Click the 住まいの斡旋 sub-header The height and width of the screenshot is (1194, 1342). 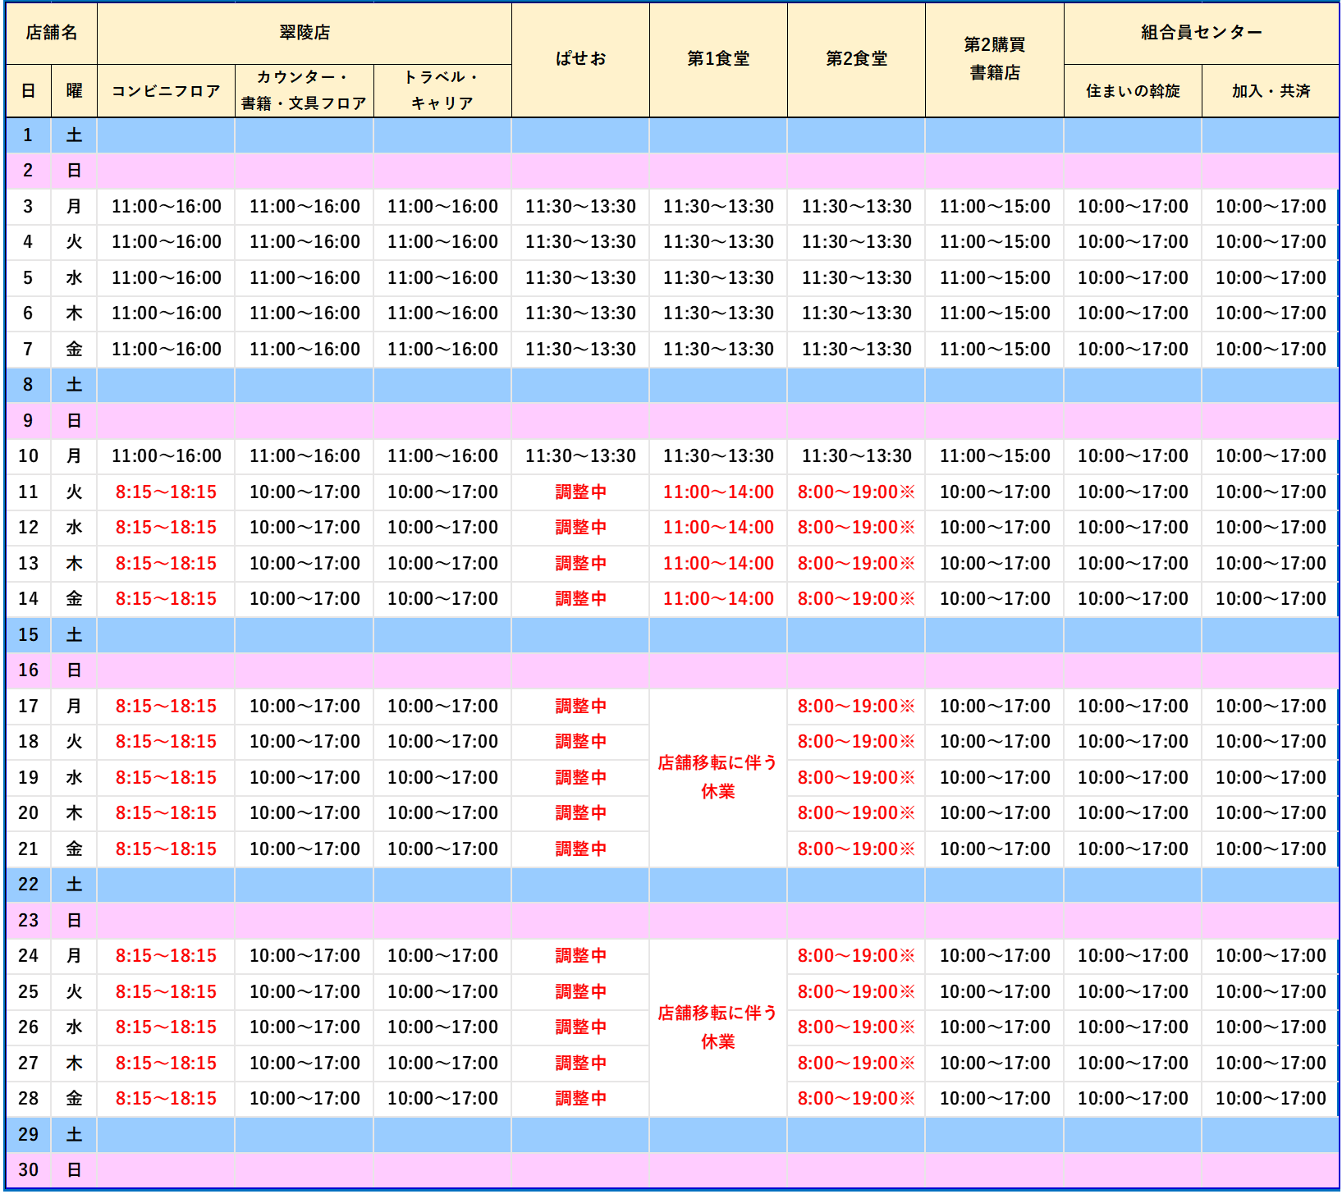pyautogui.click(x=1133, y=91)
